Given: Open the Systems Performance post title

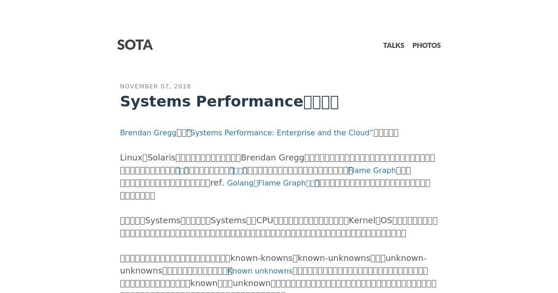Looking at the screenshot, I should coord(229,101).
